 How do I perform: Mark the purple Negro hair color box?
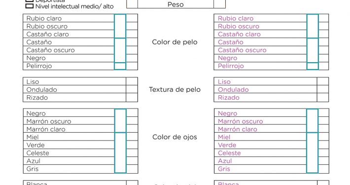click(323, 58)
